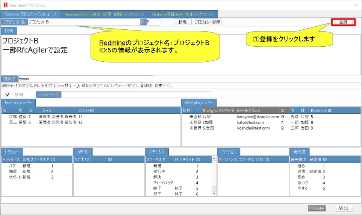The width and height of the screenshot is (362, 215).
Task: Switch to Redmineプロジェクトインタフェース tab
Action: pos(30,14)
